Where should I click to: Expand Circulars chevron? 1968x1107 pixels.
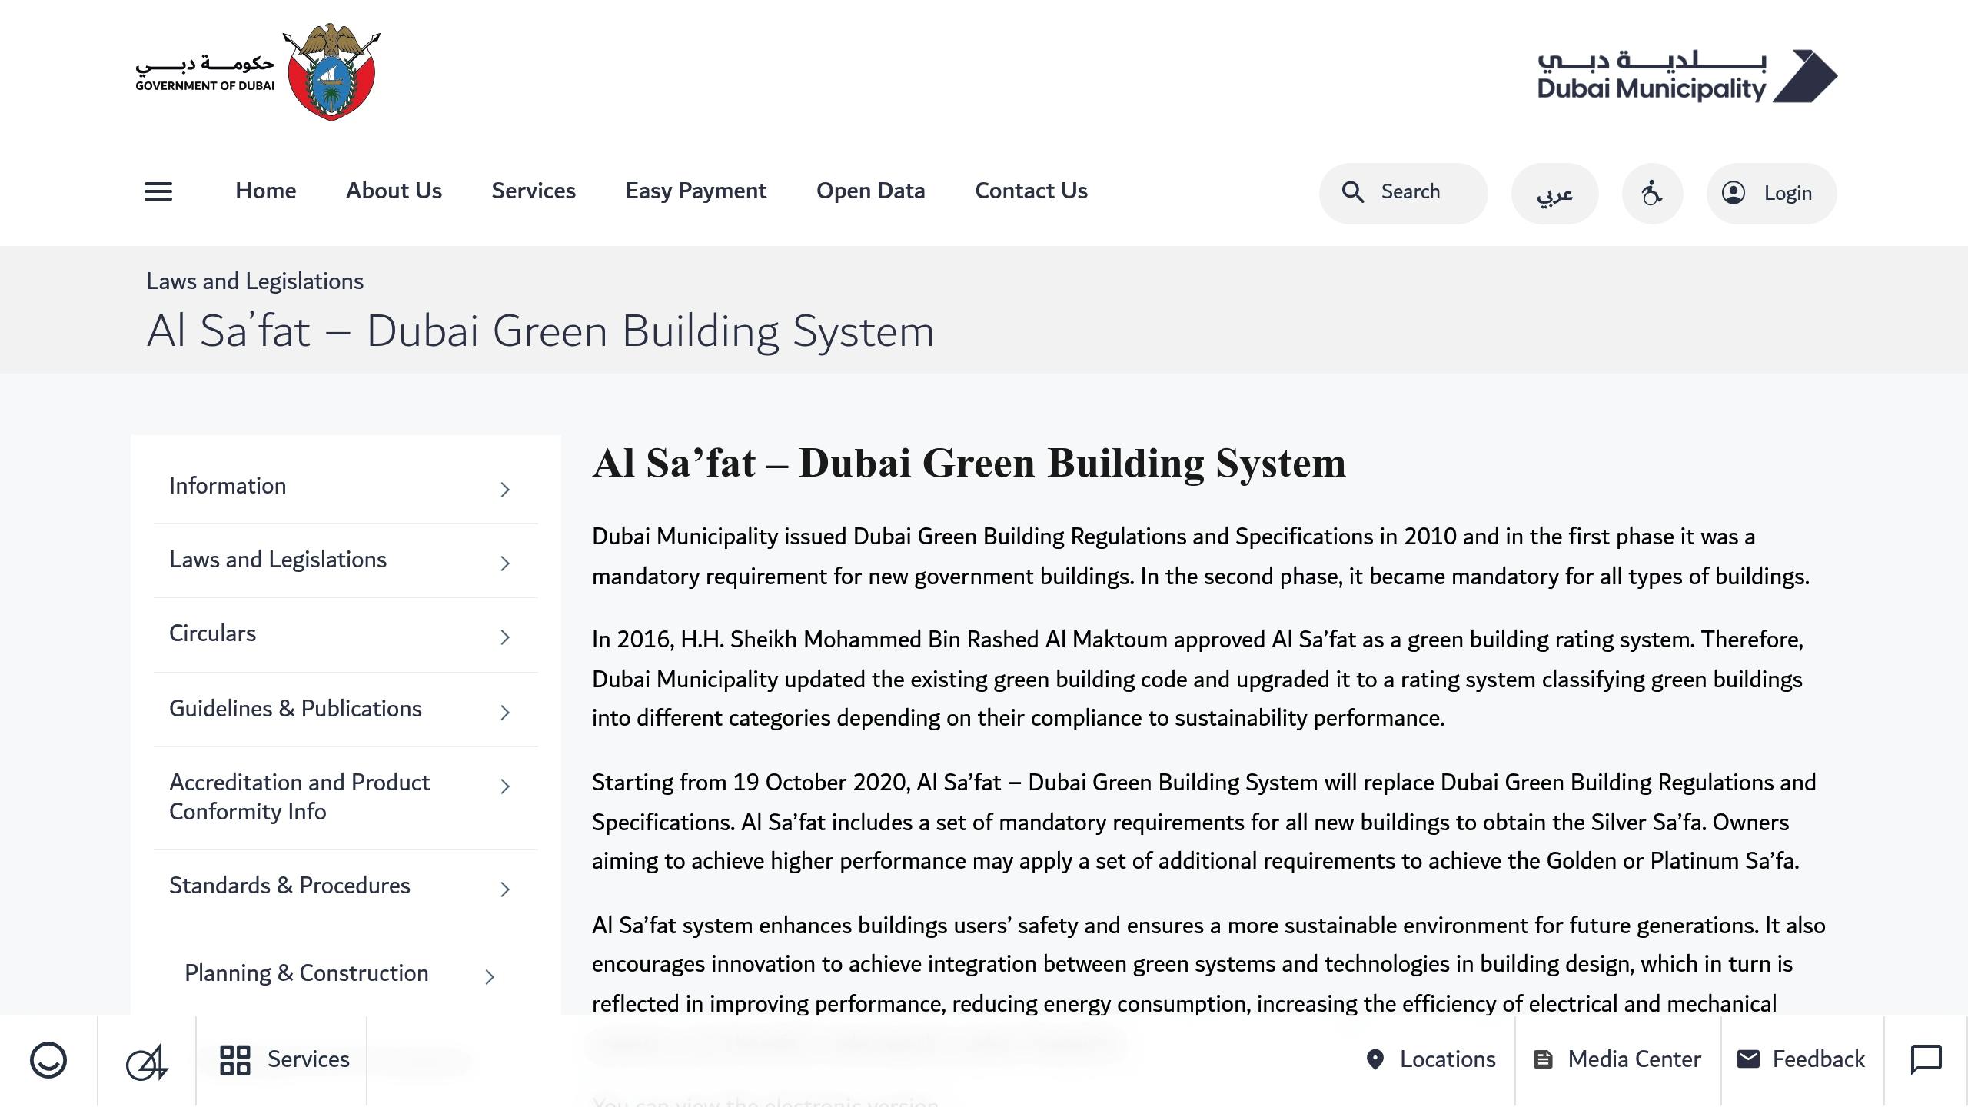click(x=505, y=637)
